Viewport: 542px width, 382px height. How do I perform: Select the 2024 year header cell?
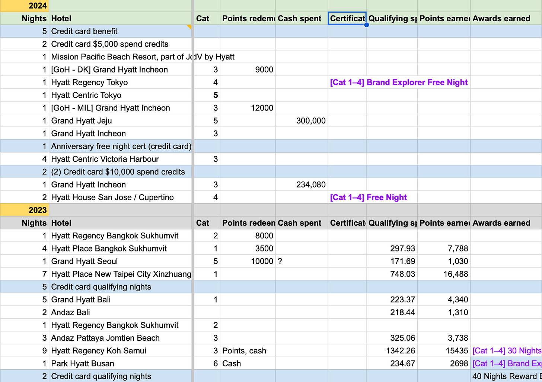pos(25,6)
